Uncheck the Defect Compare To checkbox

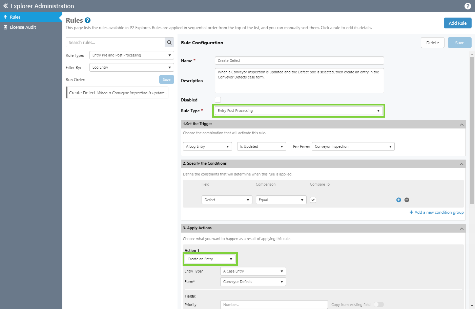[x=313, y=200]
